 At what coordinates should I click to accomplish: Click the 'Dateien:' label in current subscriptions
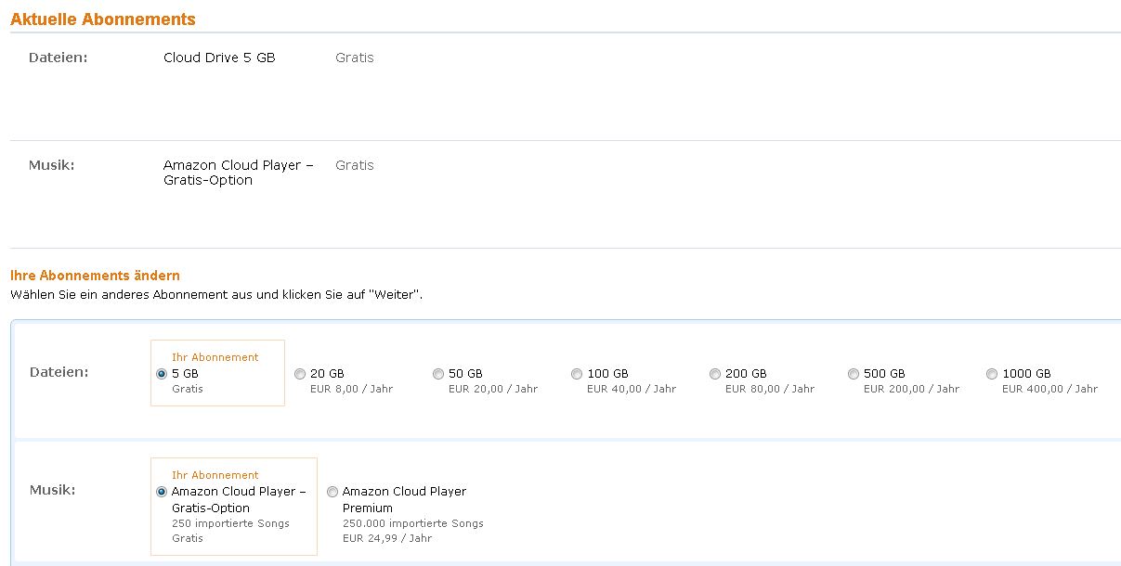click(x=58, y=58)
